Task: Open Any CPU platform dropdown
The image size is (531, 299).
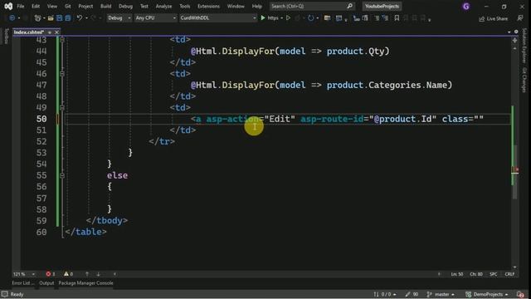Action: tap(155, 18)
